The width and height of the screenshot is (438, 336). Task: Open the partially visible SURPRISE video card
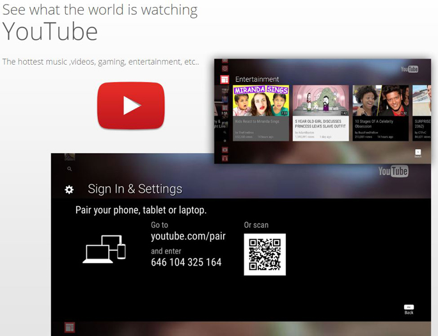pyautogui.click(x=422, y=113)
